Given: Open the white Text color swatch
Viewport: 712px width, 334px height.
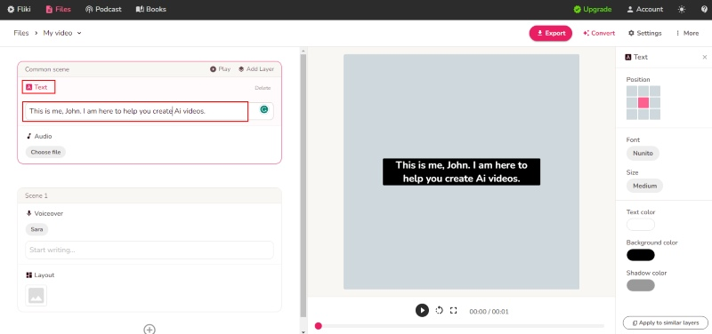Looking at the screenshot, I should click(640, 225).
